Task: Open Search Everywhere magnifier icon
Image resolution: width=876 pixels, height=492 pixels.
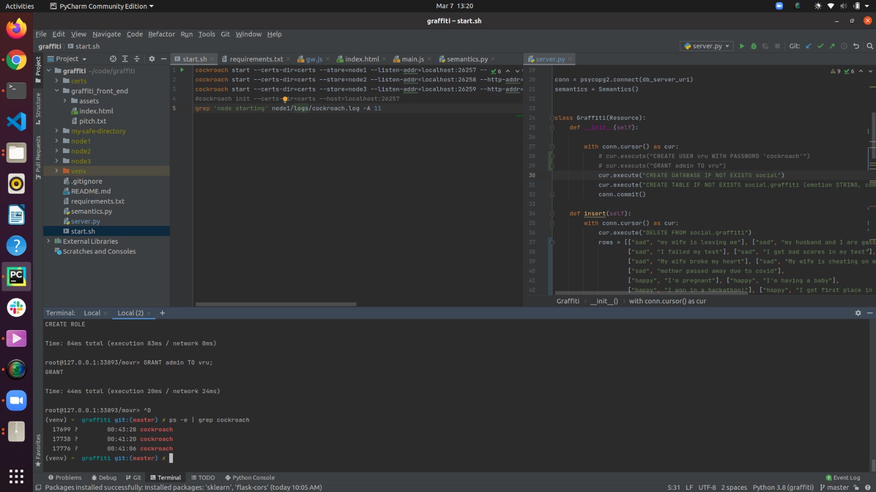Action: [869, 46]
